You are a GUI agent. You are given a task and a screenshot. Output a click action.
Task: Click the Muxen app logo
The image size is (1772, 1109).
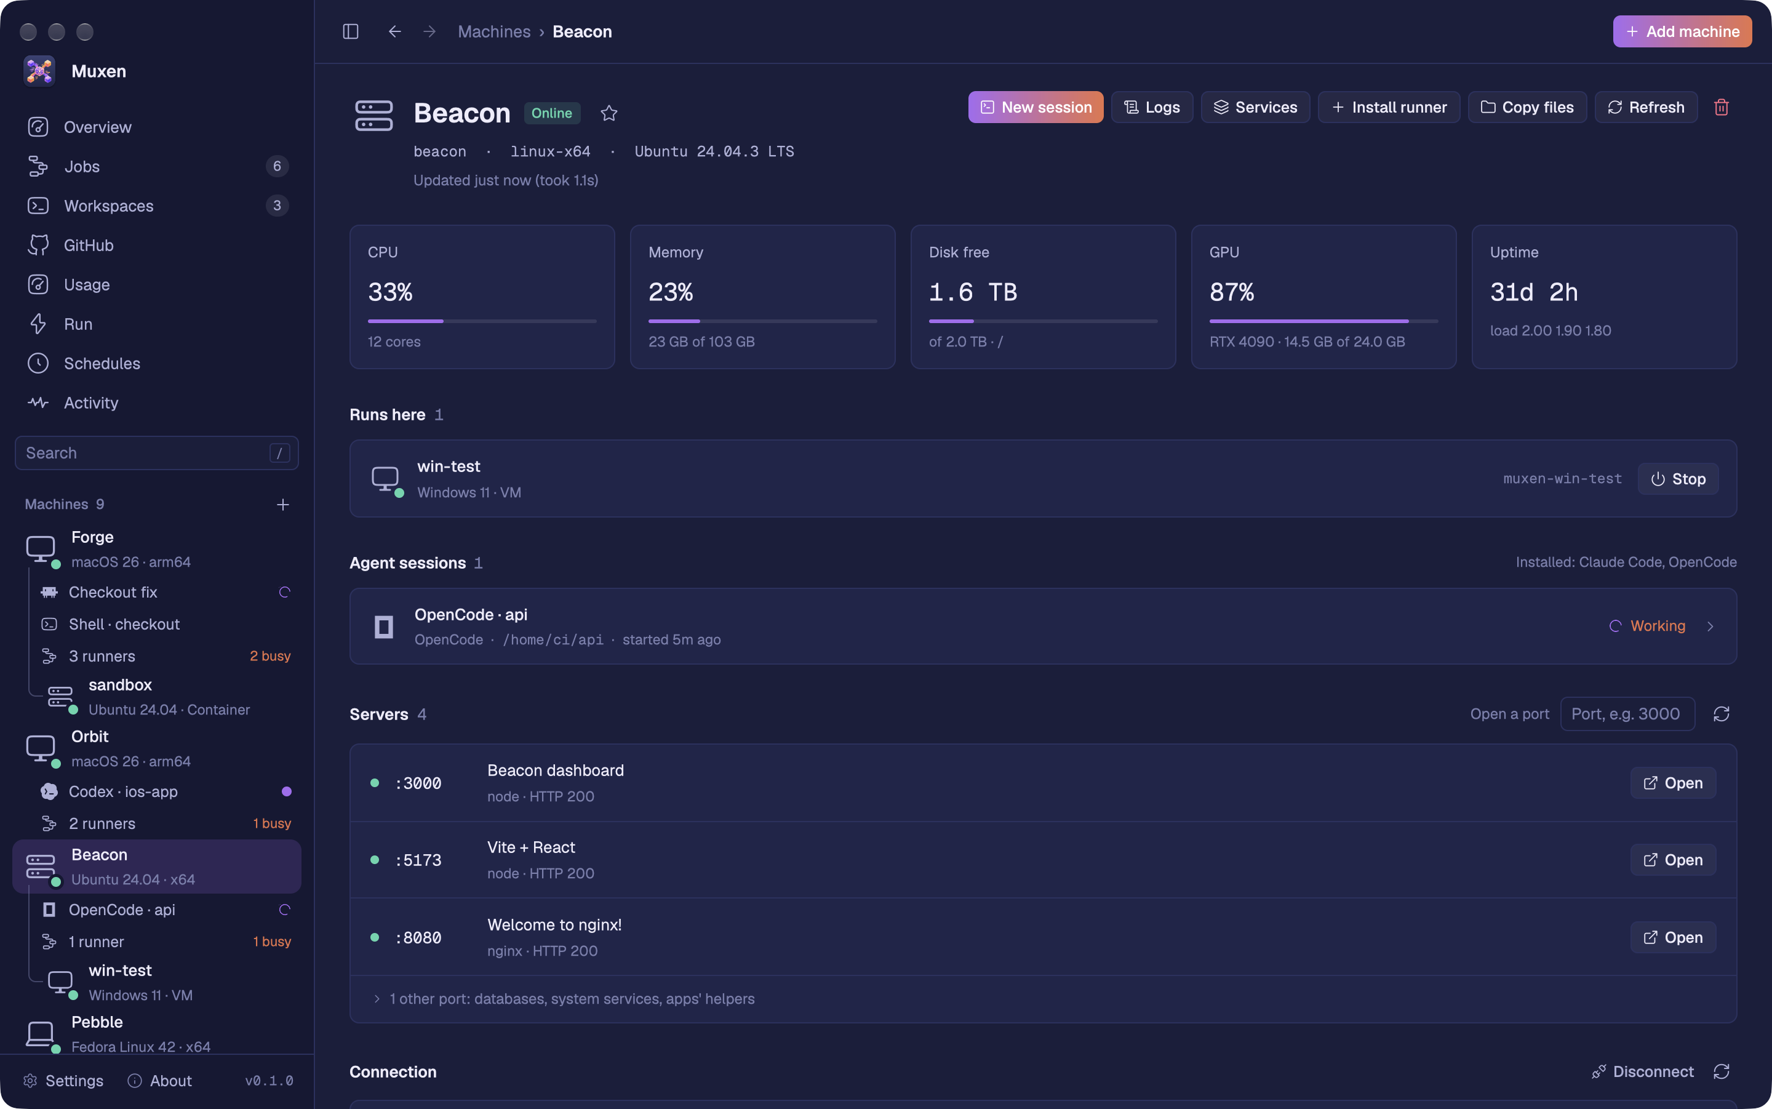(39, 71)
